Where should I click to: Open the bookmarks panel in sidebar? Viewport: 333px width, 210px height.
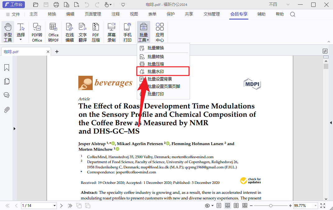tap(7, 68)
